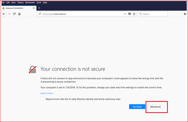The height and width of the screenshot is (122, 188).
Task: Open page actions three-dot menu
Action: tap(125, 14)
